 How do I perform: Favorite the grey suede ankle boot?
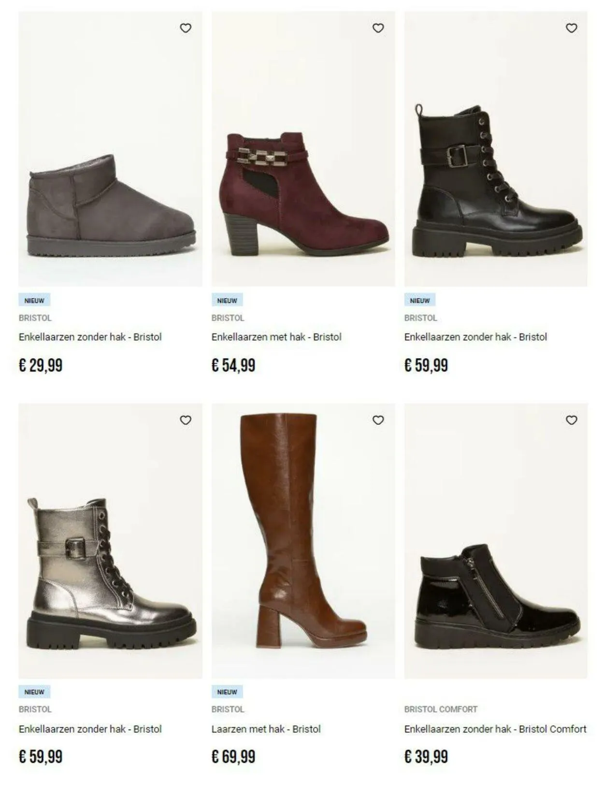click(186, 28)
